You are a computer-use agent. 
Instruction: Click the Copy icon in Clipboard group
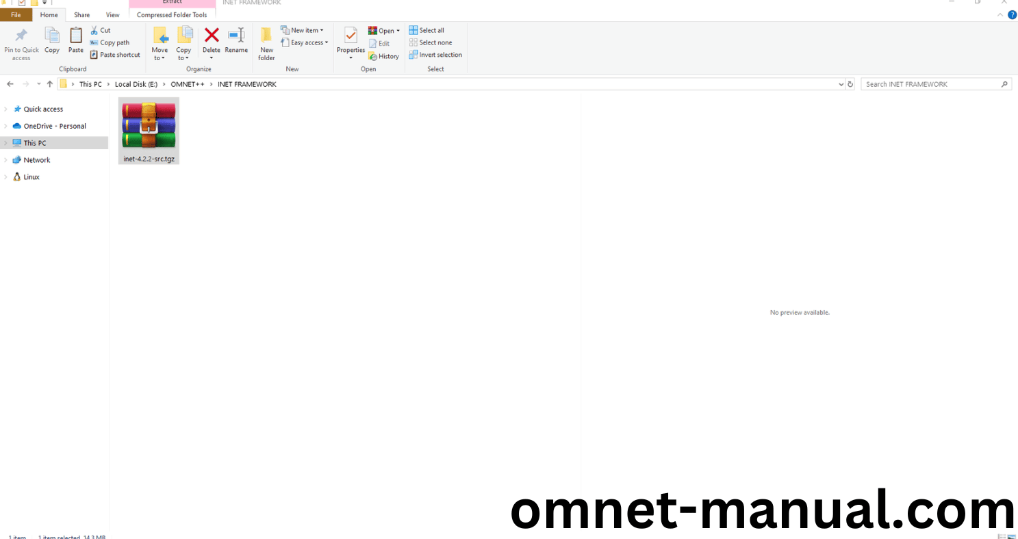point(52,36)
